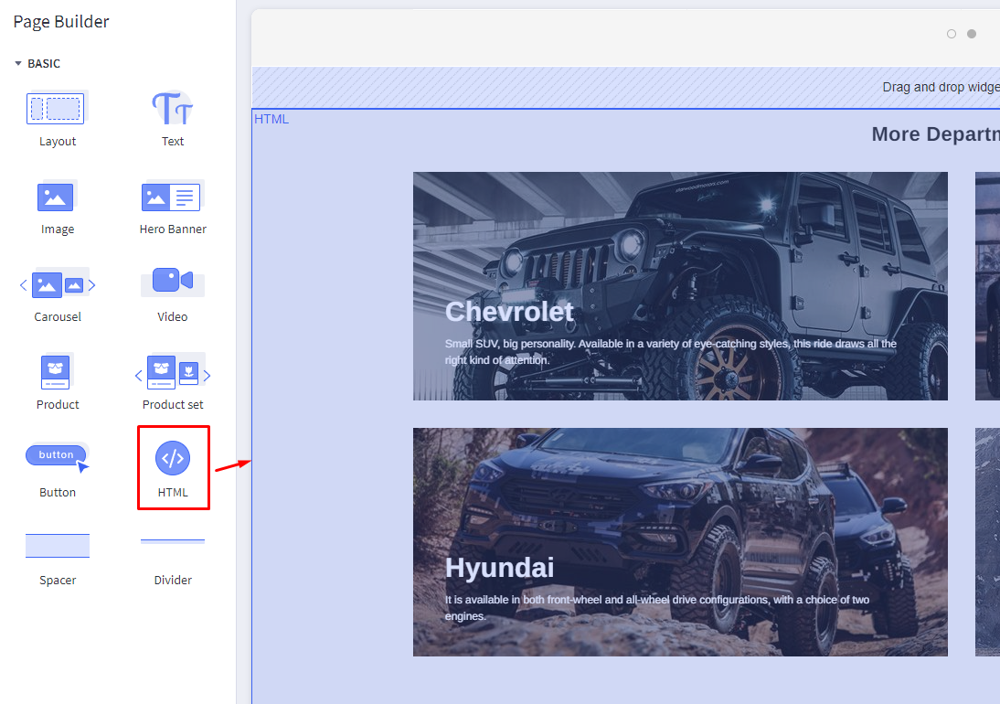Click the filled circle in preview header

[x=972, y=34]
